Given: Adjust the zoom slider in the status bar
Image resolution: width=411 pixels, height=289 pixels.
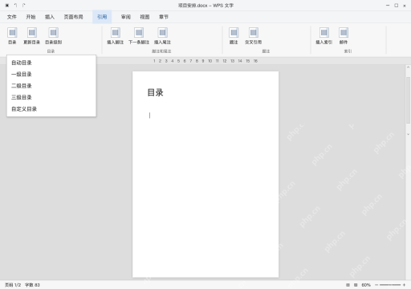Looking at the screenshot, I should (x=390, y=285).
